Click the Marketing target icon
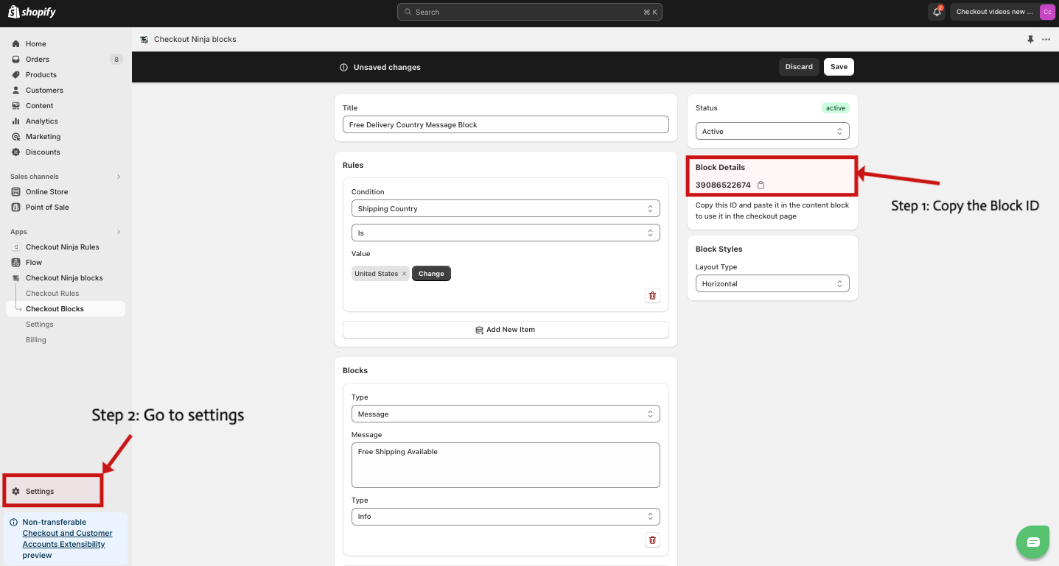 click(15, 137)
